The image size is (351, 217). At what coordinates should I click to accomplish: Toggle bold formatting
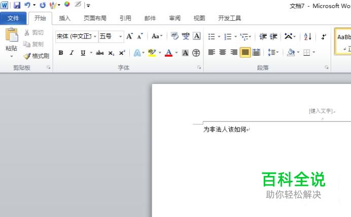coord(61,53)
